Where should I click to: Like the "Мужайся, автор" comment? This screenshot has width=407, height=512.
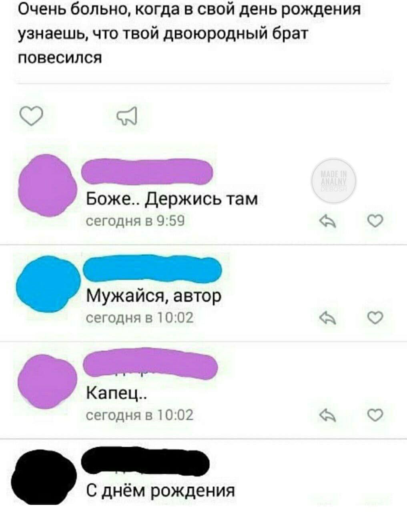coord(375,318)
